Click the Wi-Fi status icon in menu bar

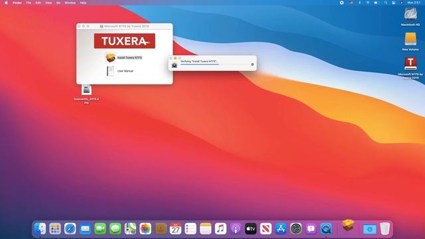tap(368, 3)
